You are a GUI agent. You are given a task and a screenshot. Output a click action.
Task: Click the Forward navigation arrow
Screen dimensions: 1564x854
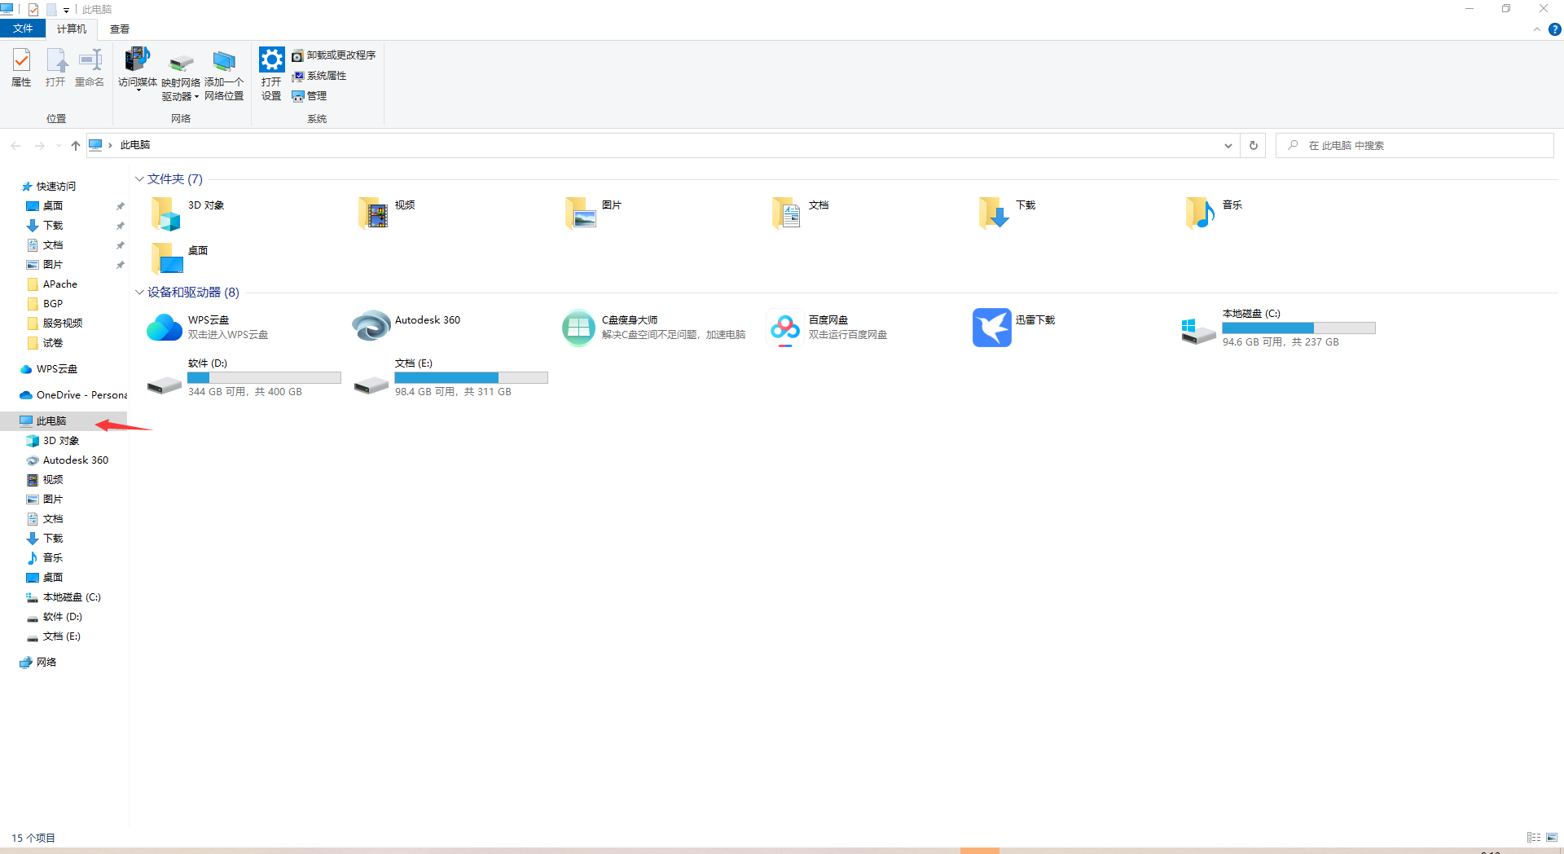(40, 145)
